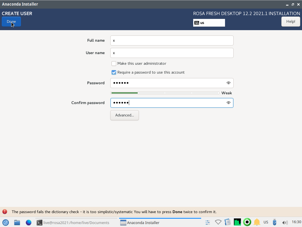302x227 pixels.
Task: Open the volume control tray icon
Action: (285, 222)
